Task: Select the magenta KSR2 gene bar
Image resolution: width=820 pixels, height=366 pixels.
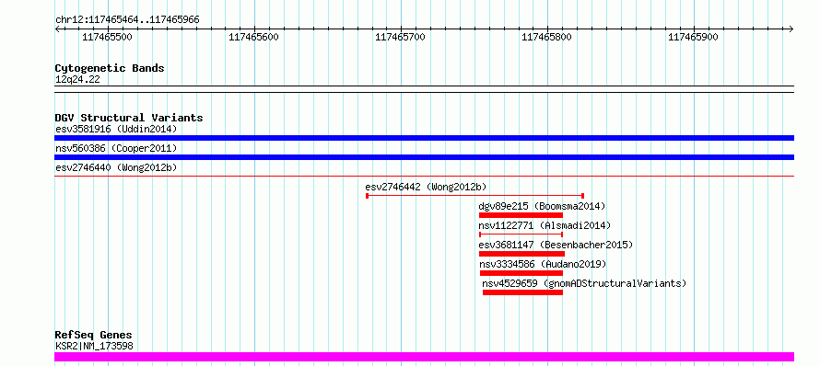Action: click(x=424, y=357)
